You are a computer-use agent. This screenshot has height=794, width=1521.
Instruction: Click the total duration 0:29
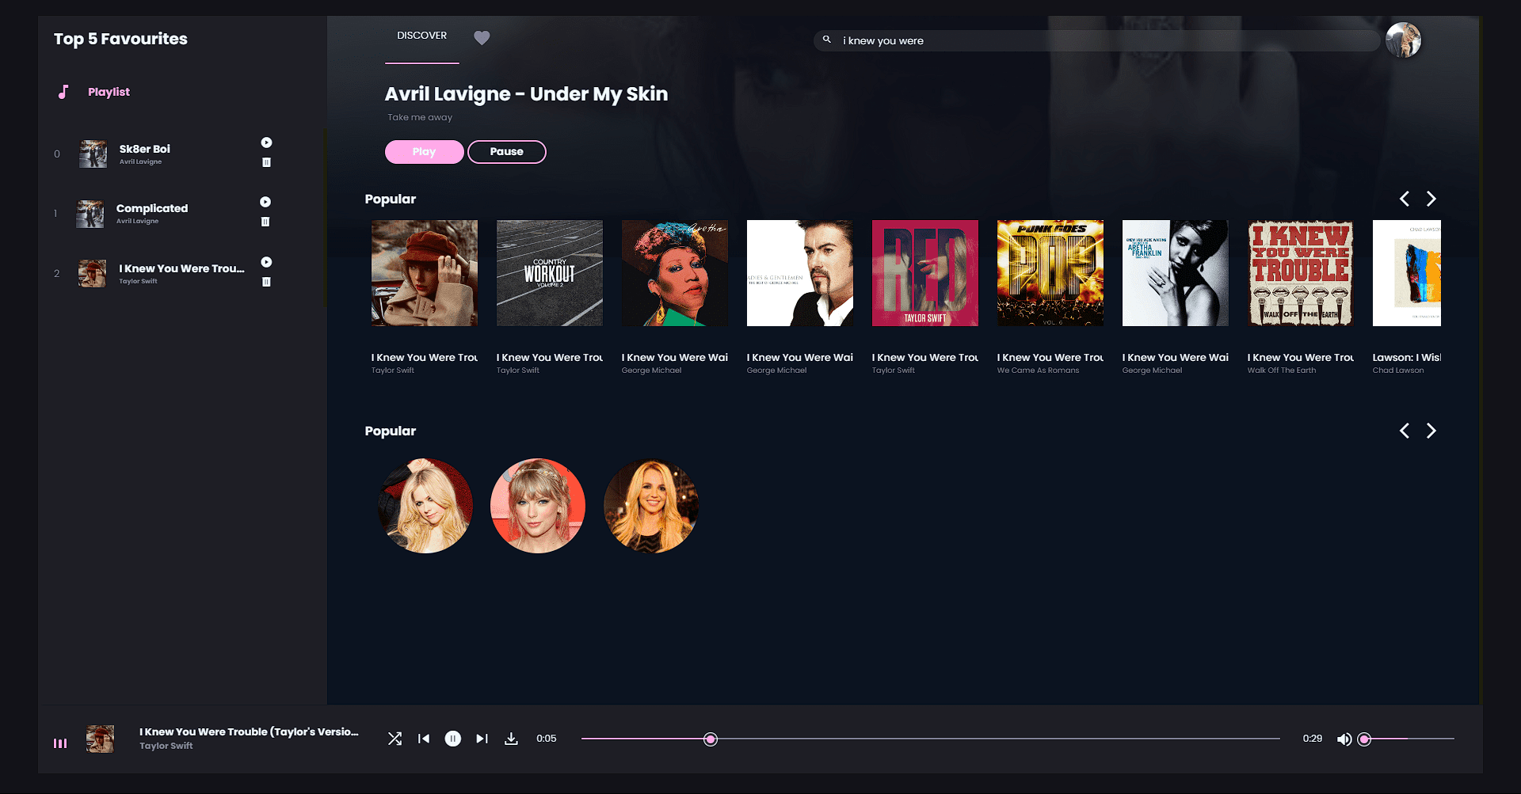pos(1312,739)
